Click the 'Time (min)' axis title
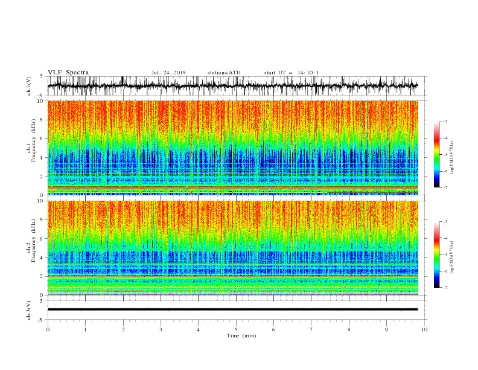 (x=241, y=336)
